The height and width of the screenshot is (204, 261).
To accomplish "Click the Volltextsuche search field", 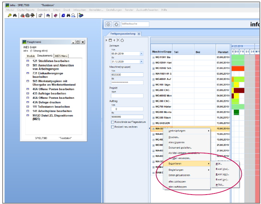I will pyautogui.click(x=134, y=24).
